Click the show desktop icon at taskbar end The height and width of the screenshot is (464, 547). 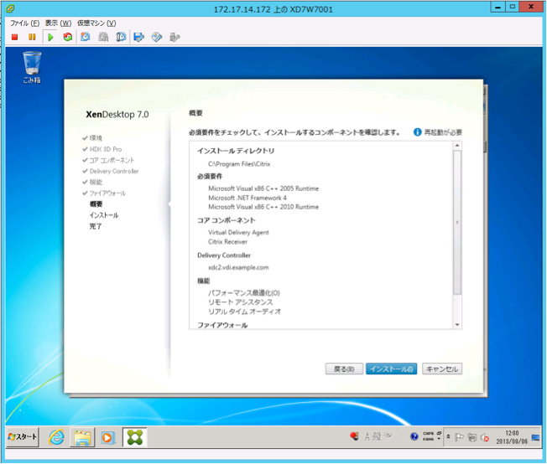coord(535,437)
